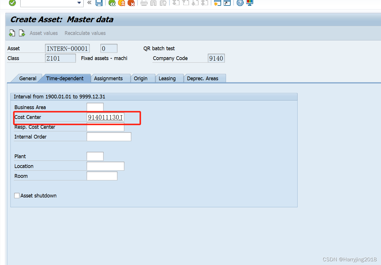Screen dimensions: 381x265
Task: Click the green Back icon
Action: 112,3
